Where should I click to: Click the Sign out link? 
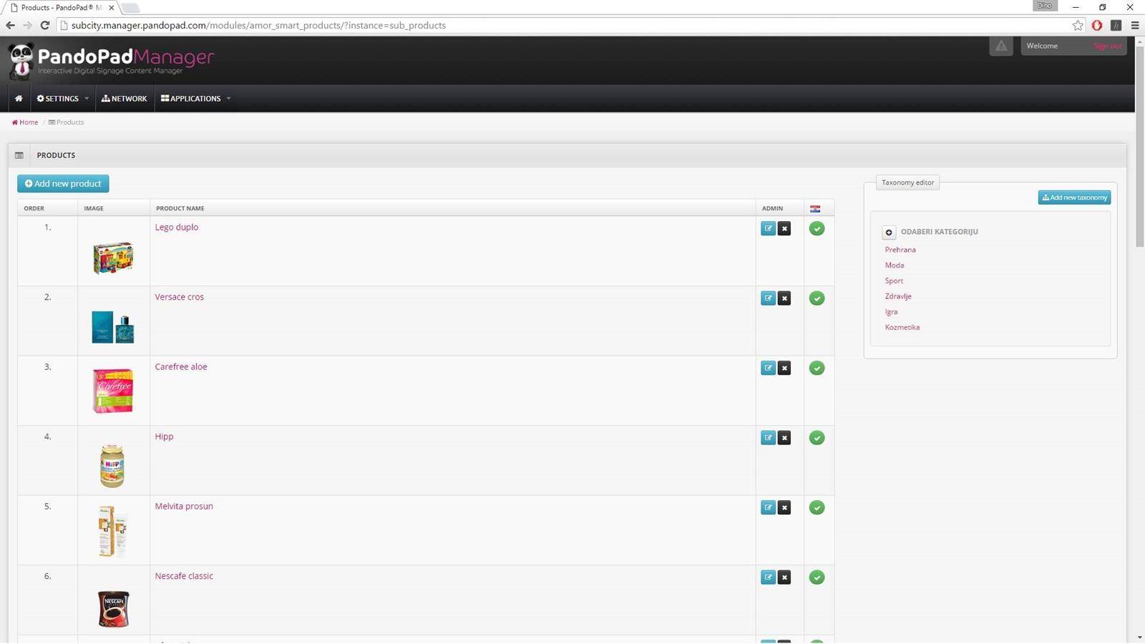[1107, 46]
